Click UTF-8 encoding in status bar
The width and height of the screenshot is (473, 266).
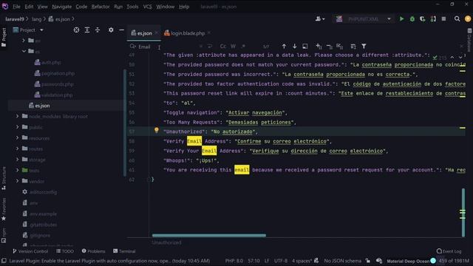280,261
